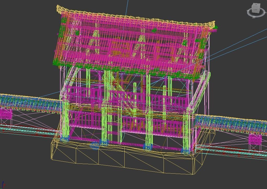Screen dimensions: 267x189
Task: Select the blue column footing at front-left
Action: pyautogui.click(x=65, y=138)
